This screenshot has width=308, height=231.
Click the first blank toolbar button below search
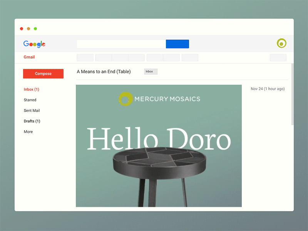[x=85, y=57]
